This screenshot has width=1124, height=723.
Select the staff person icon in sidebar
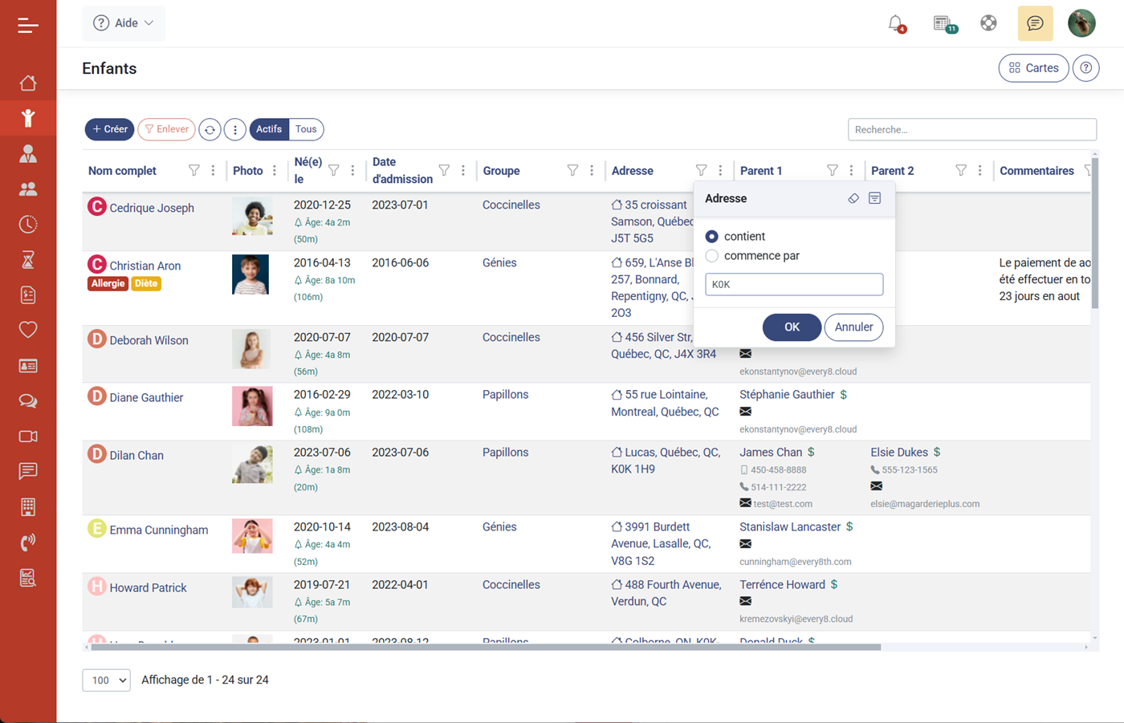pyautogui.click(x=28, y=153)
